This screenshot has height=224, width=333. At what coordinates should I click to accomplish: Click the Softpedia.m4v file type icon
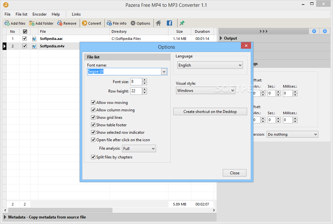[x=34, y=46]
